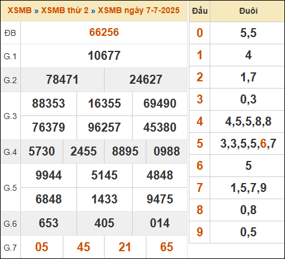The height and width of the screenshot is (259, 285).
Task: Select the G.1 number 10677
Action: 104,56
